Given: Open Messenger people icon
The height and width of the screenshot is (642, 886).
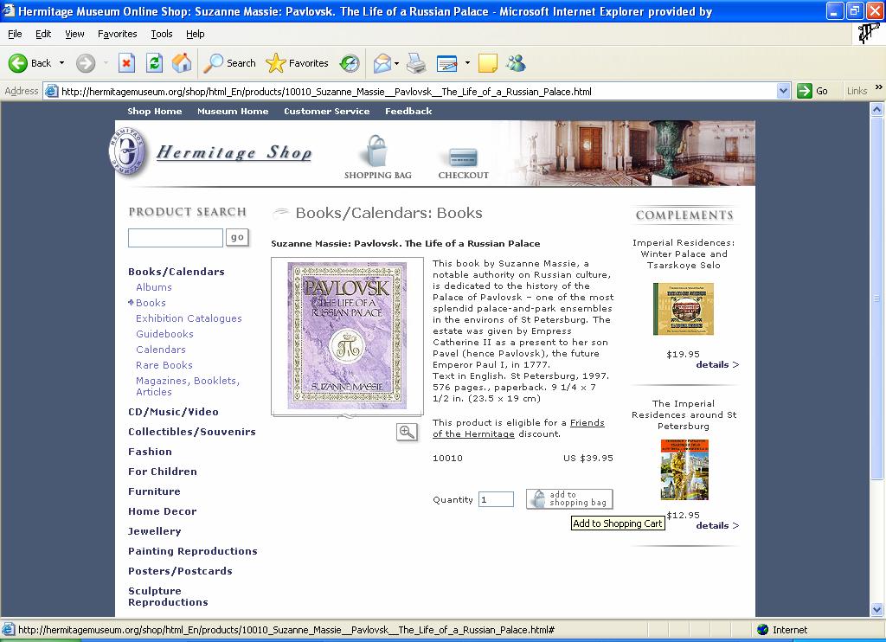Looking at the screenshot, I should point(516,63).
